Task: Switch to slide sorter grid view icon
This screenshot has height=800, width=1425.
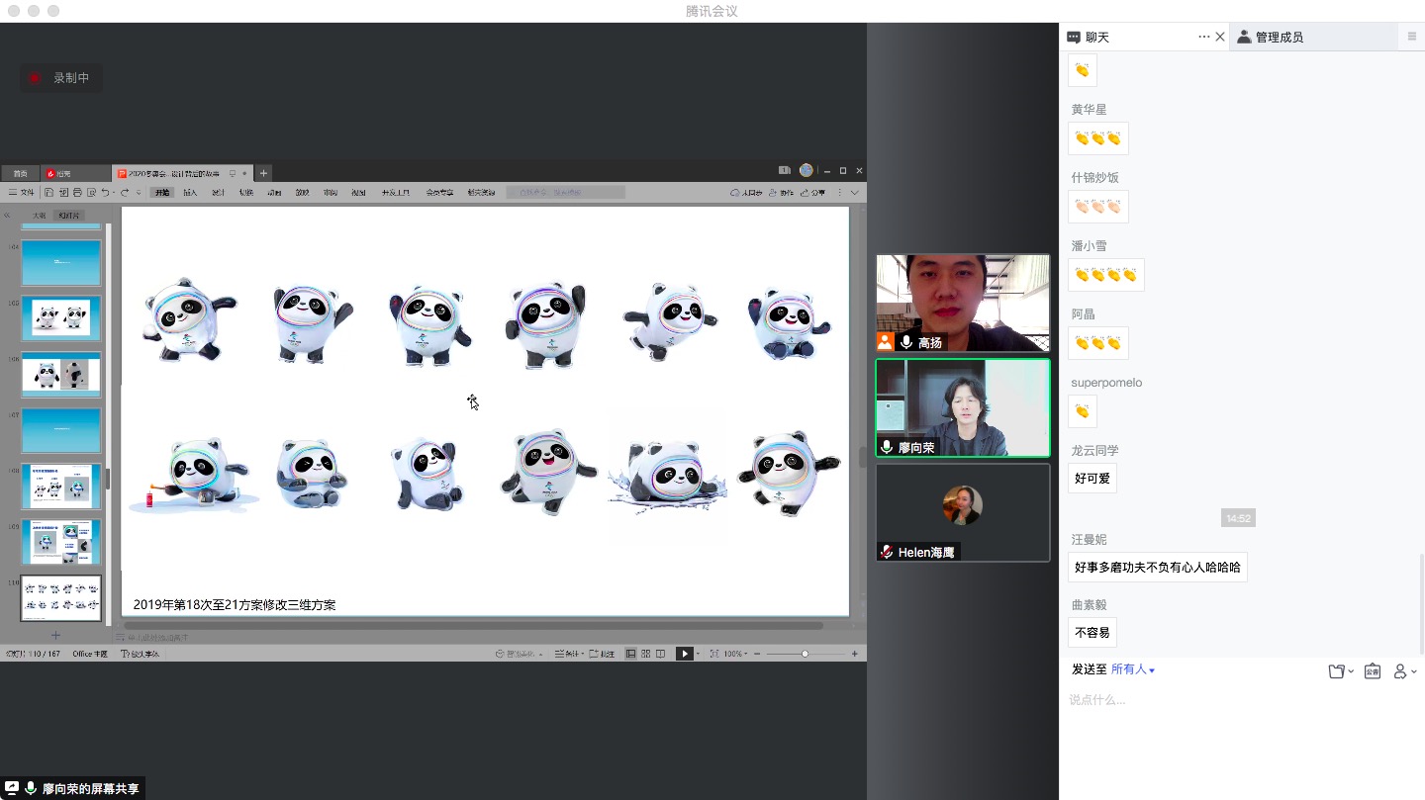Action: (x=645, y=654)
